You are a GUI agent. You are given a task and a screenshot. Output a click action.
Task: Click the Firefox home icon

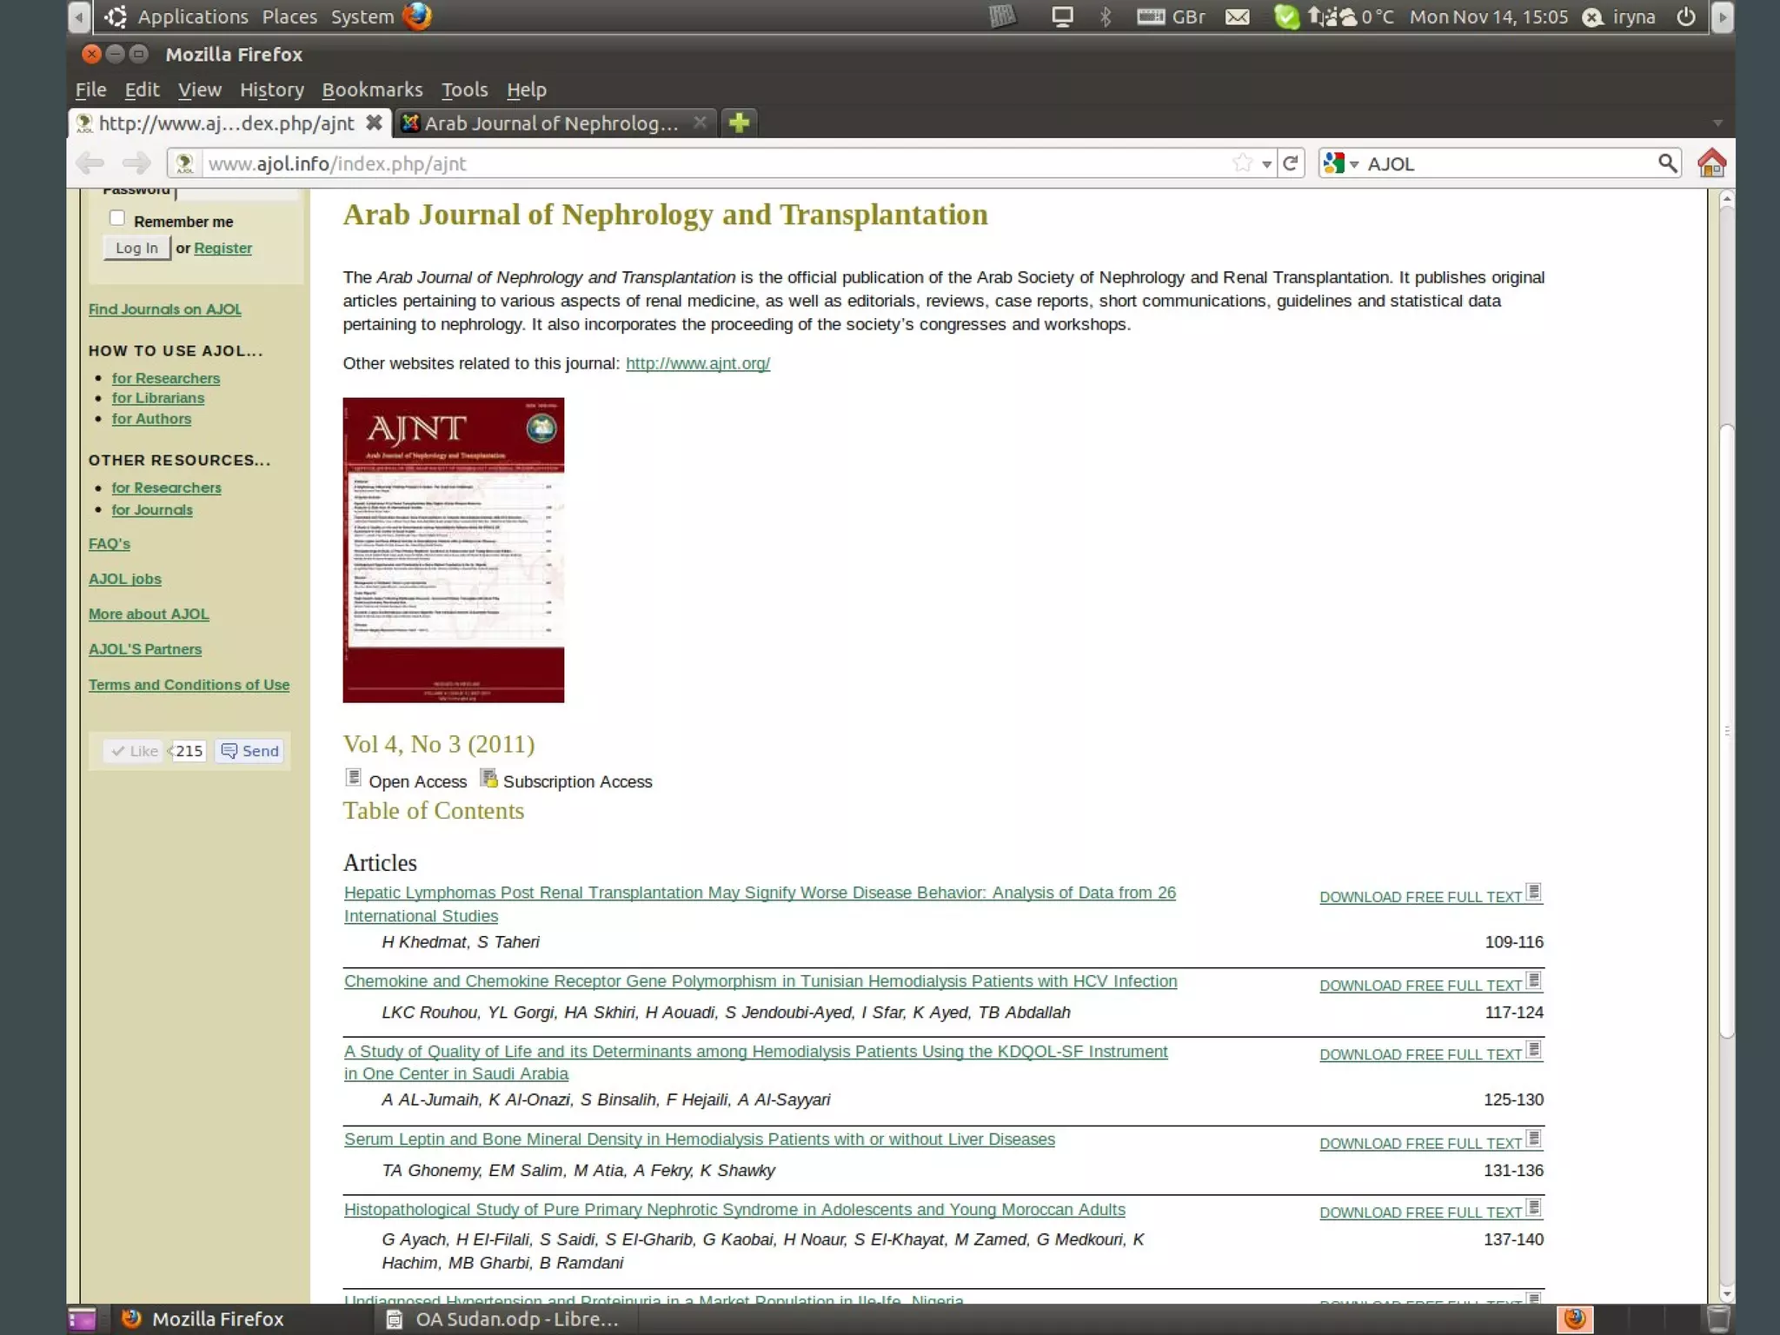pyautogui.click(x=1711, y=163)
